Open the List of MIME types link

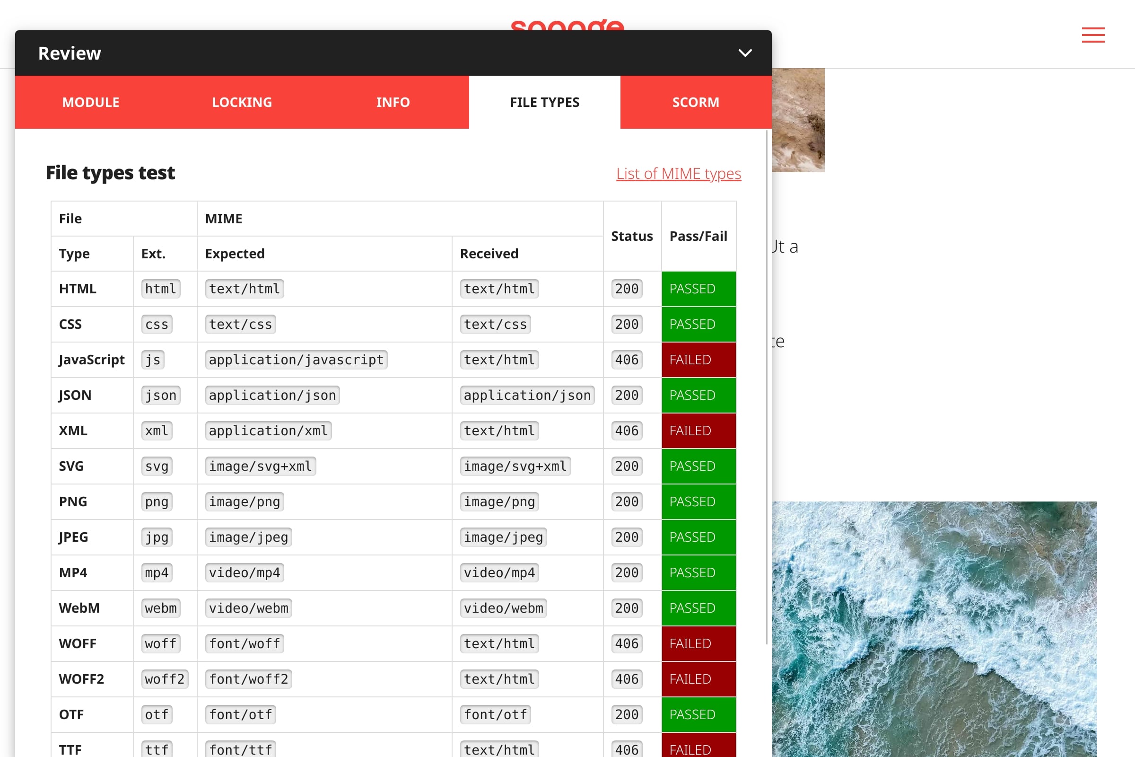(x=678, y=174)
